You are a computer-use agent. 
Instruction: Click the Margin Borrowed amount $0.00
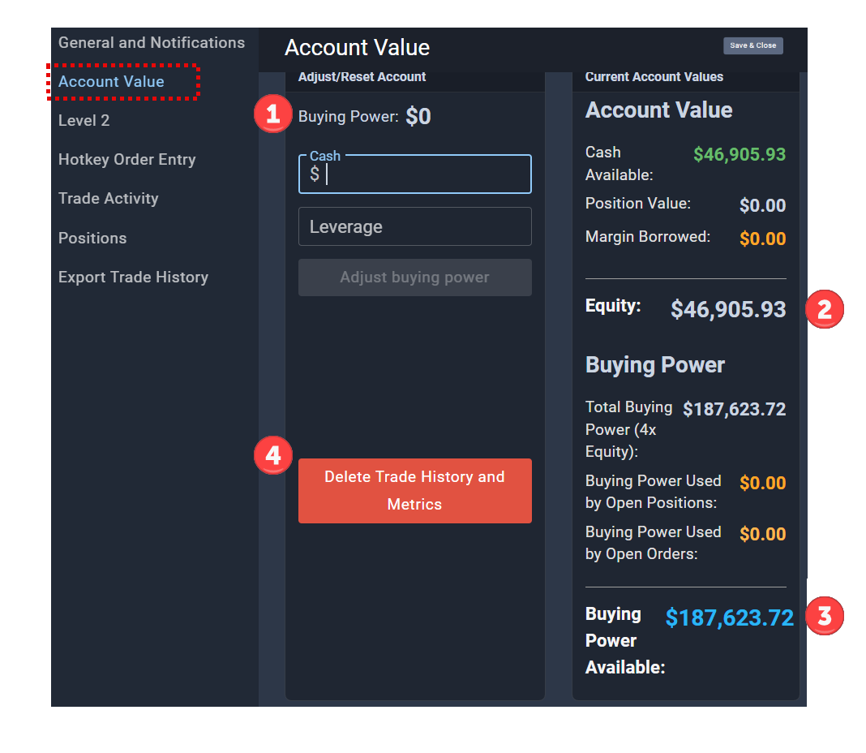[762, 239]
